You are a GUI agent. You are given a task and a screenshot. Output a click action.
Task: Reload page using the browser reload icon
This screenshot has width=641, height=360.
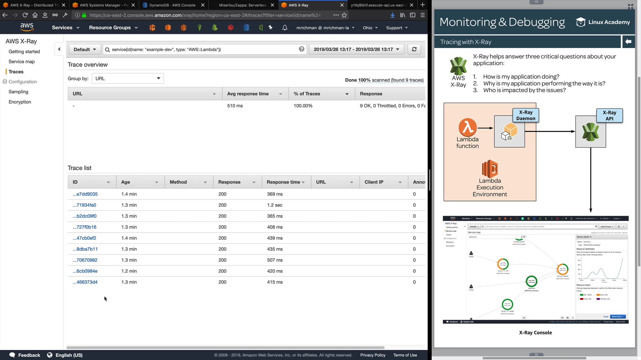pyautogui.click(x=25, y=15)
